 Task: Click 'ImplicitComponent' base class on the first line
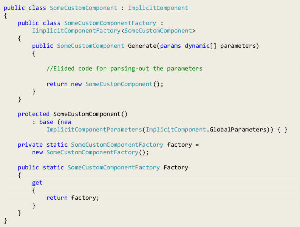tap(158, 8)
